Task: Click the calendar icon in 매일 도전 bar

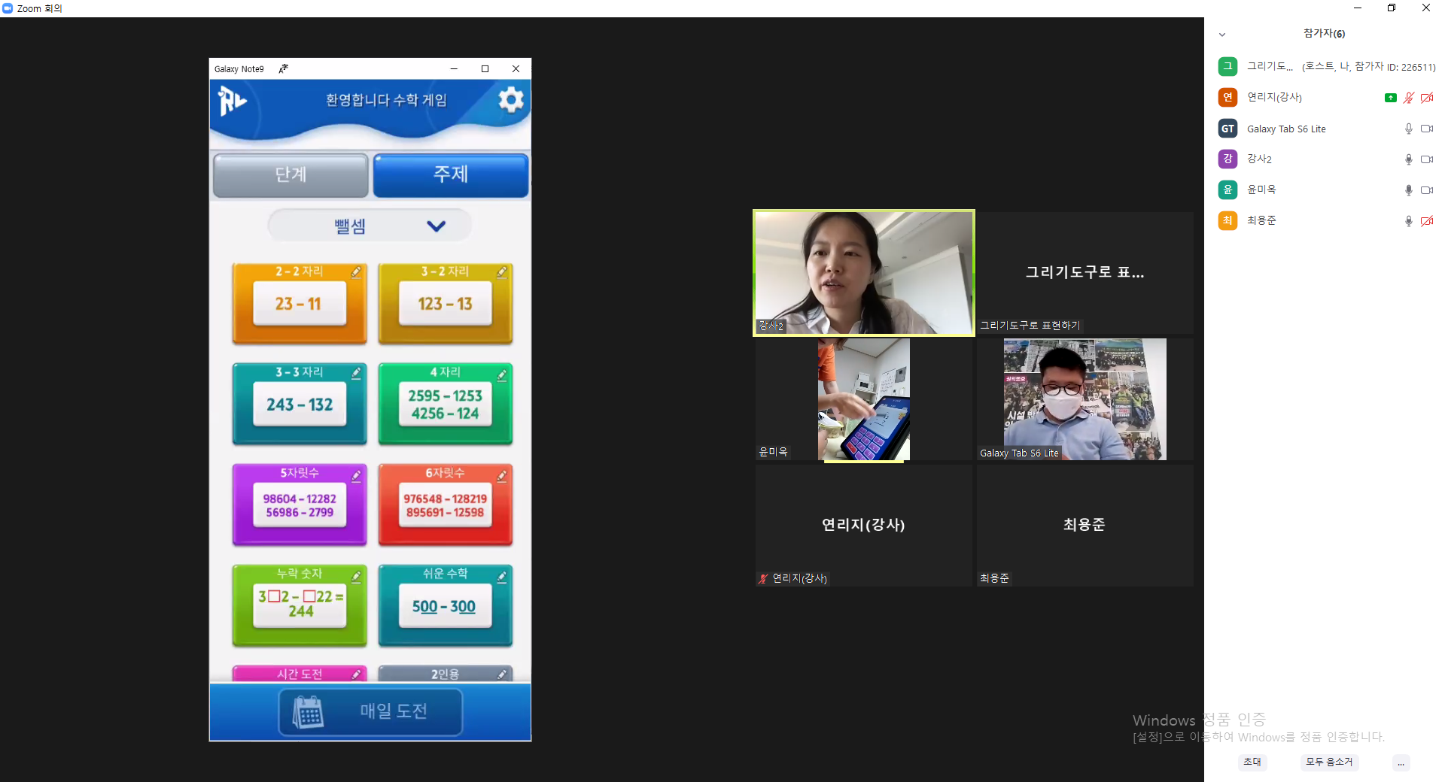Action: click(x=308, y=712)
